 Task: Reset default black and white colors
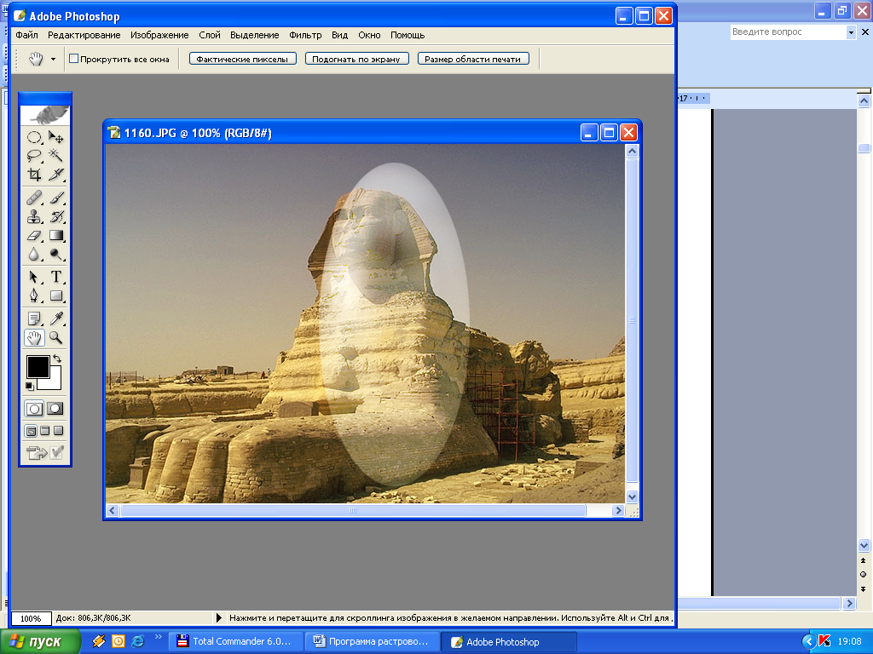click(30, 386)
